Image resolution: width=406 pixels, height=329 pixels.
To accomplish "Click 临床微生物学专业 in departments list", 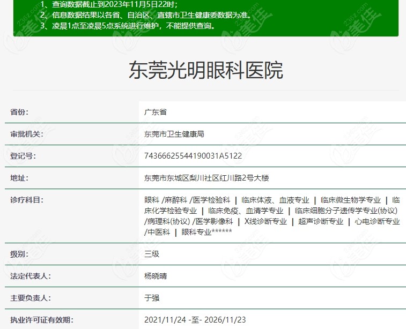I will point(351,200).
